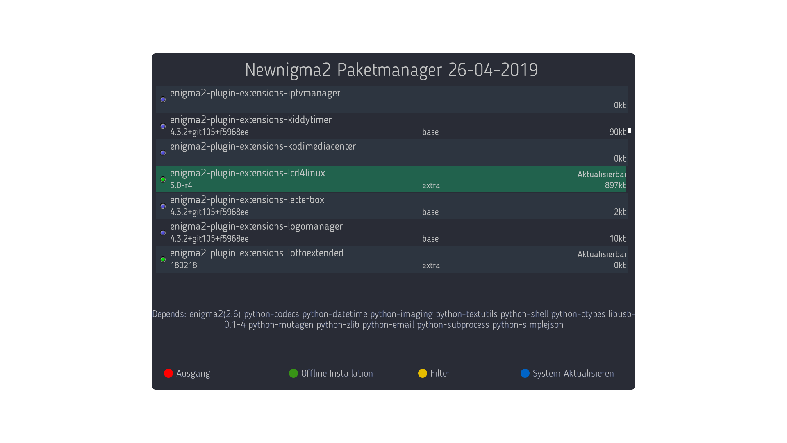Viewport: 787px width, 443px height.
Task: Click version text of kiddytimer package
Action: 209,132
